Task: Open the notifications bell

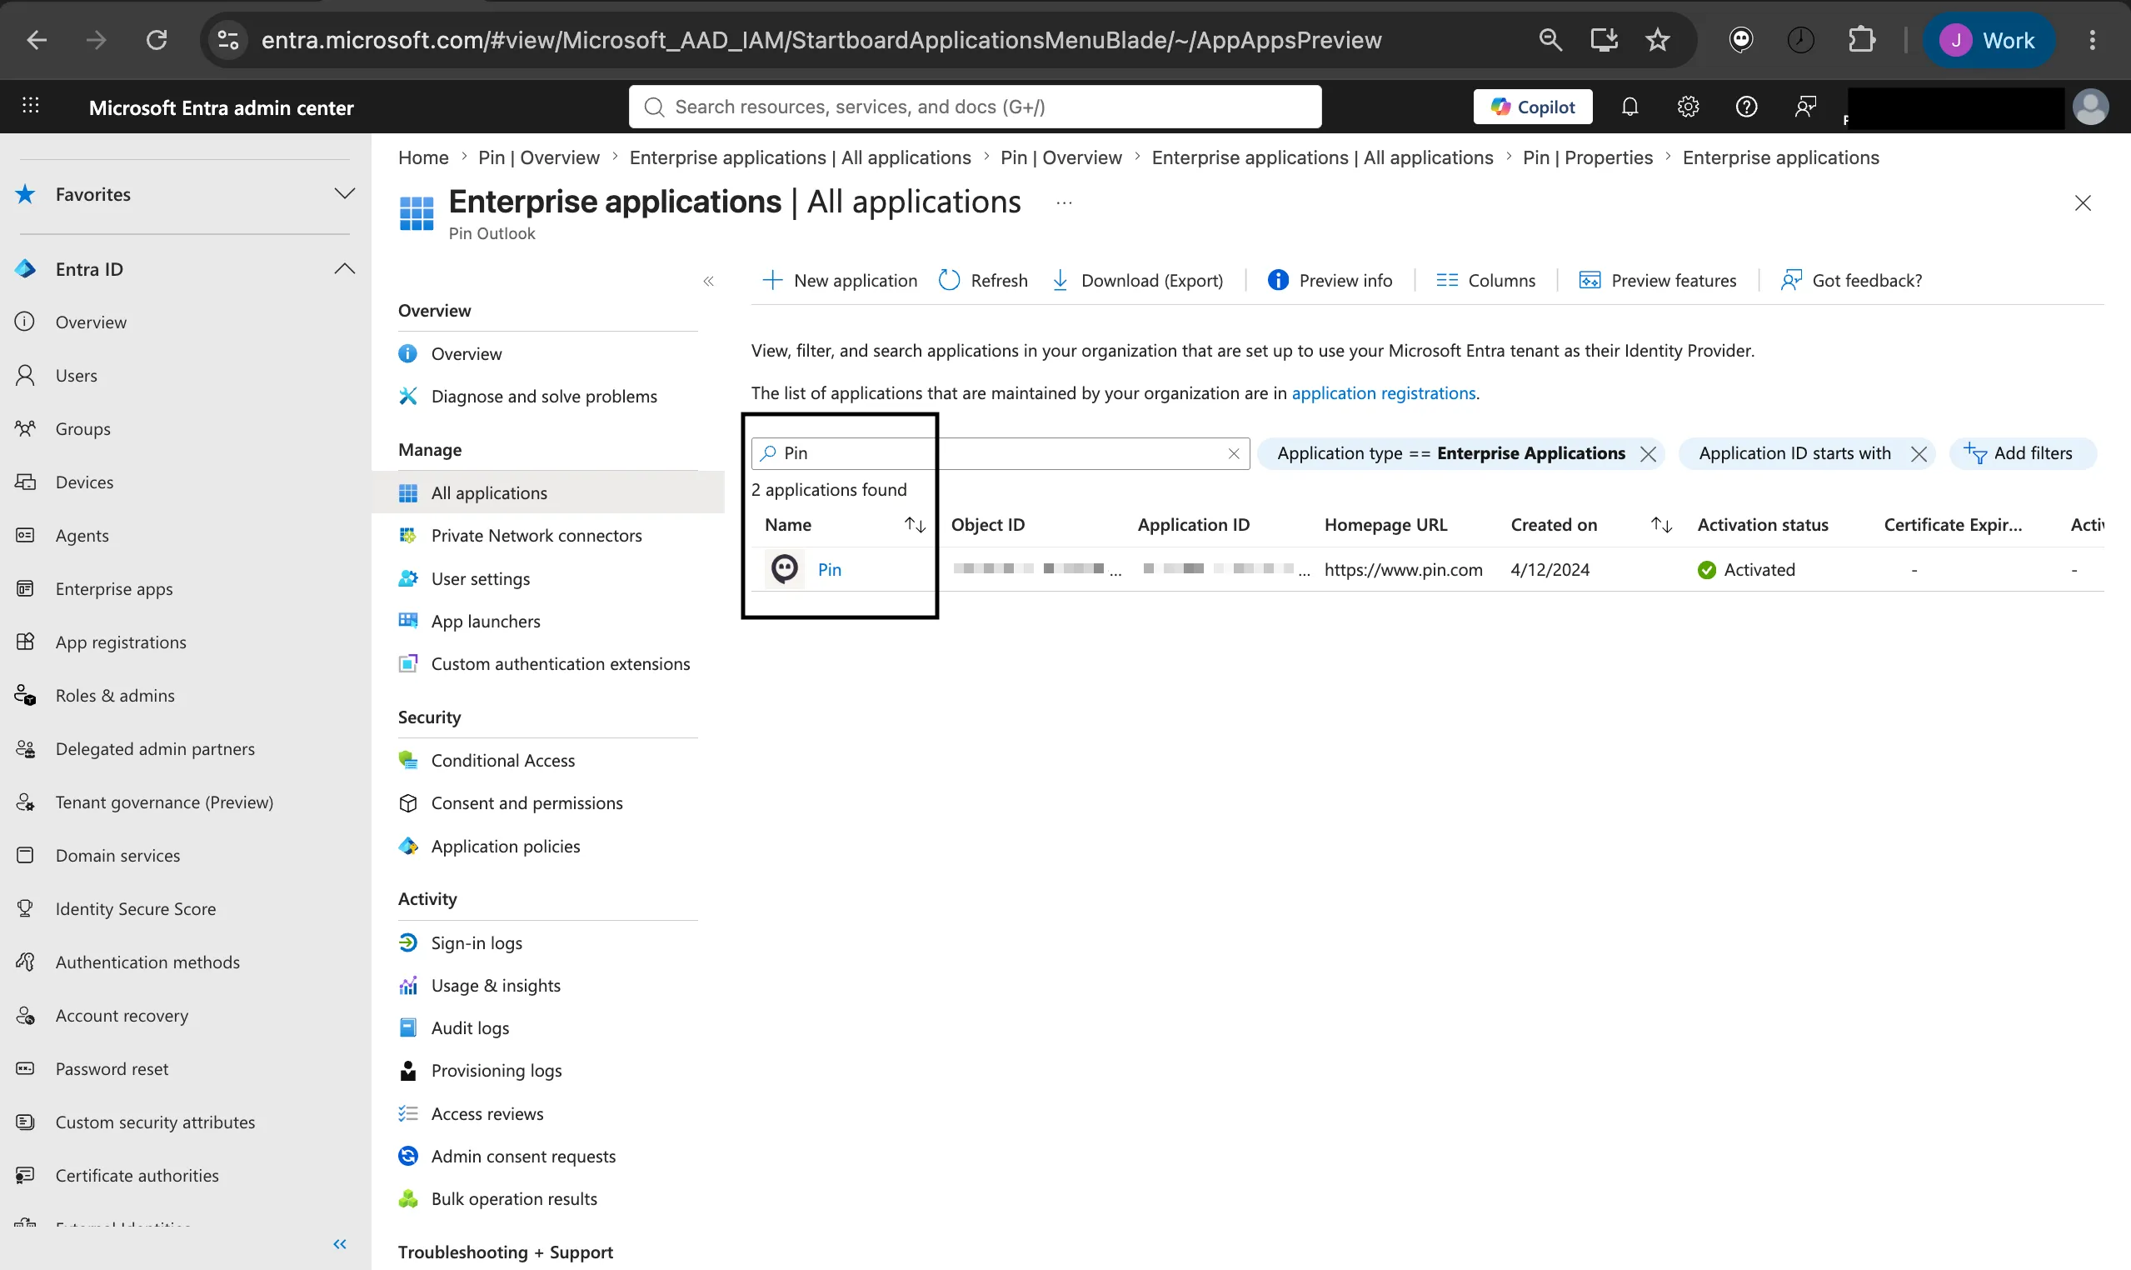Action: click(1629, 107)
